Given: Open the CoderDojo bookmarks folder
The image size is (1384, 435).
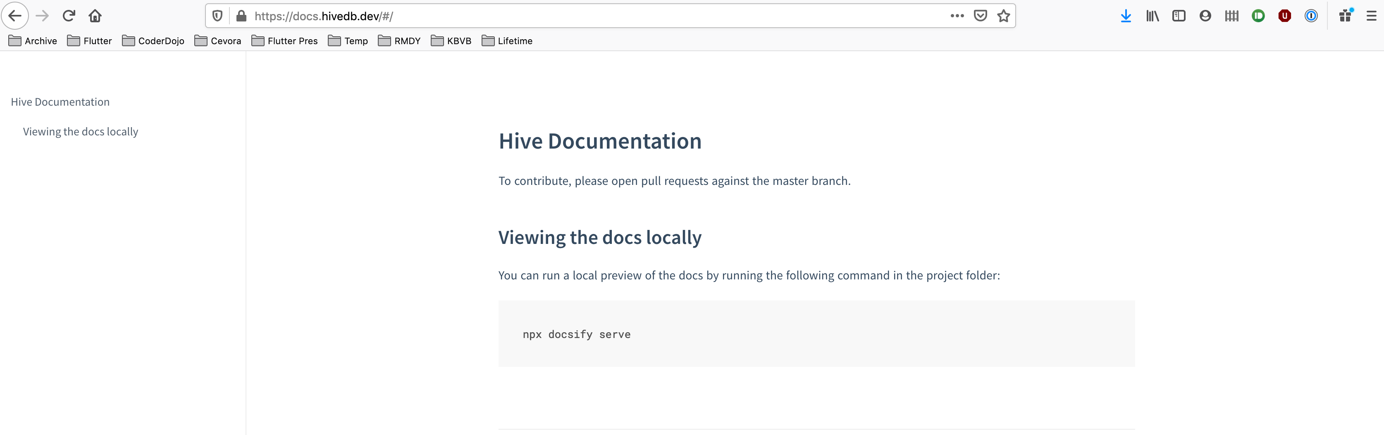Looking at the screenshot, I should click(x=153, y=41).
